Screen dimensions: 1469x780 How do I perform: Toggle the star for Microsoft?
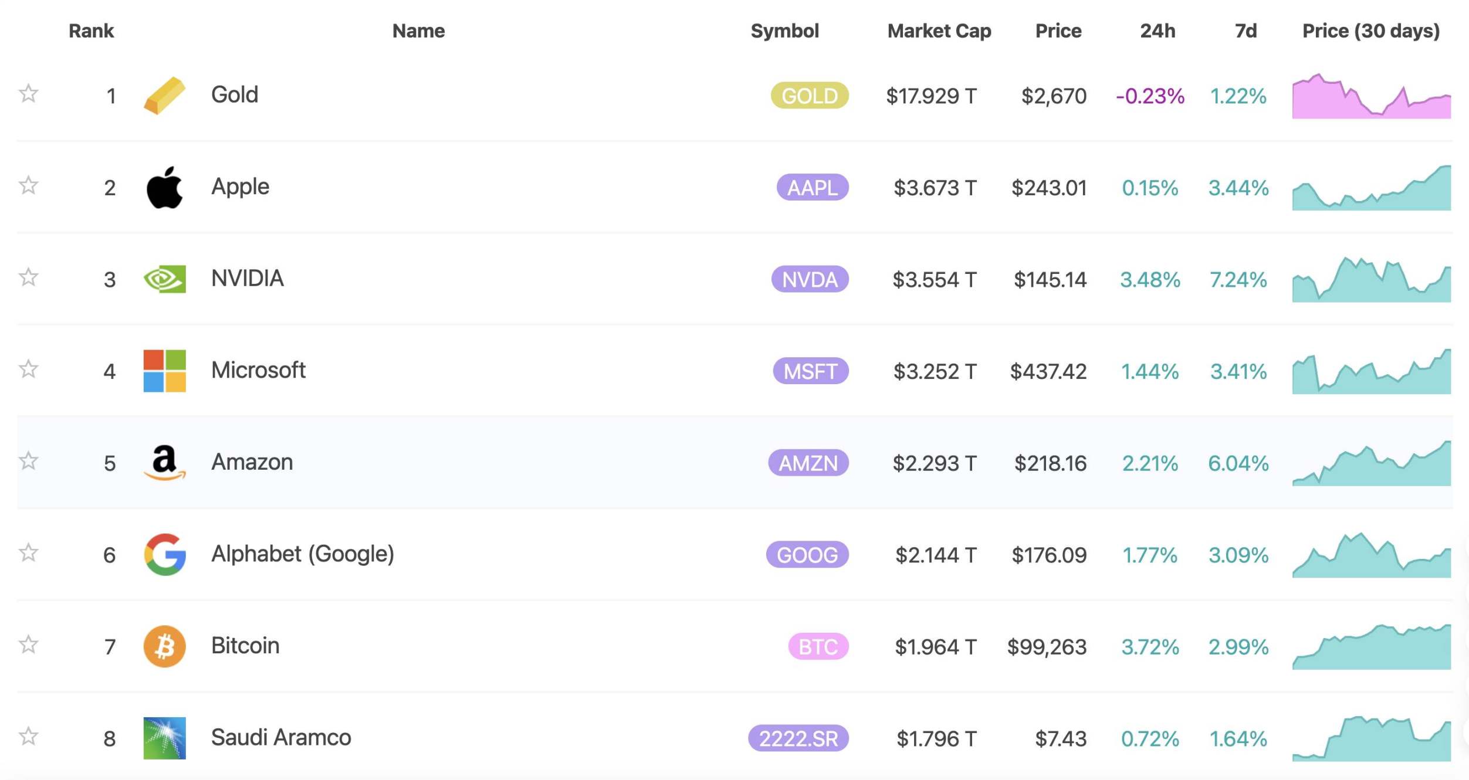[x=28, y=369]
